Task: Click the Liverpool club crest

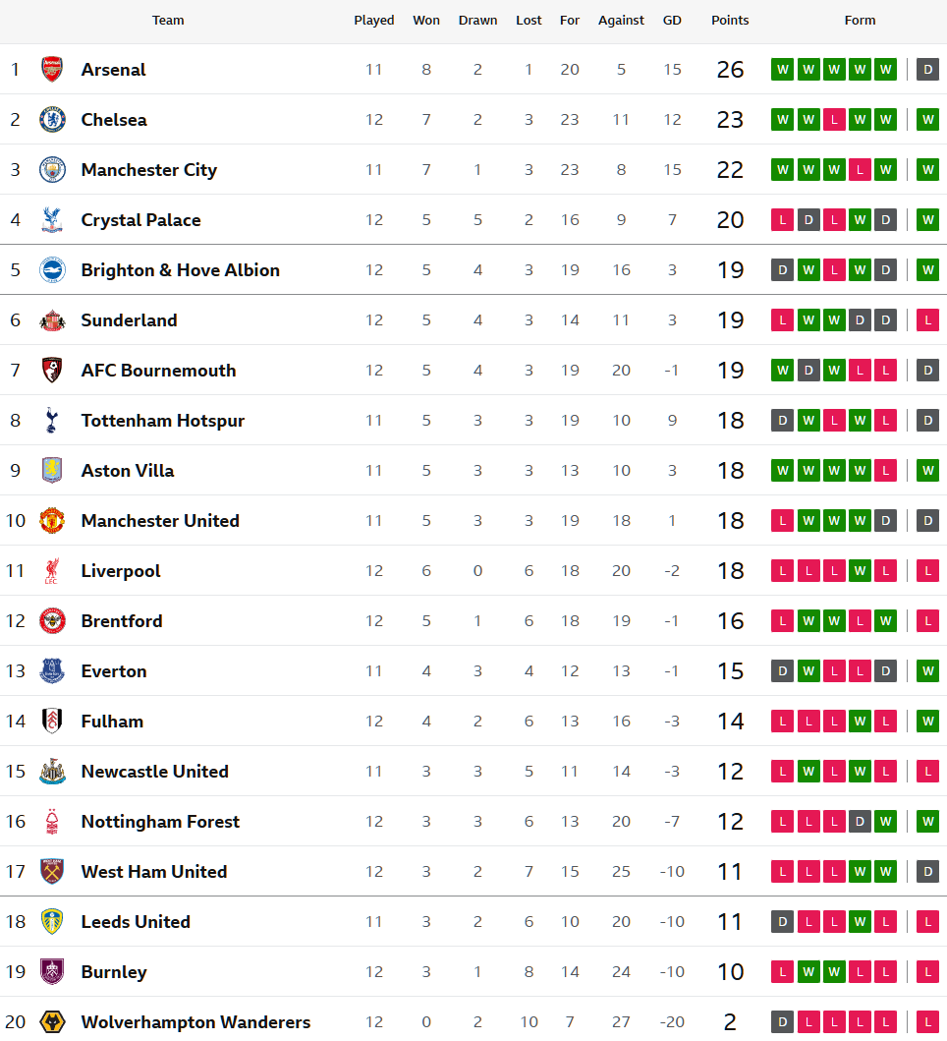Action: point(52,570)
